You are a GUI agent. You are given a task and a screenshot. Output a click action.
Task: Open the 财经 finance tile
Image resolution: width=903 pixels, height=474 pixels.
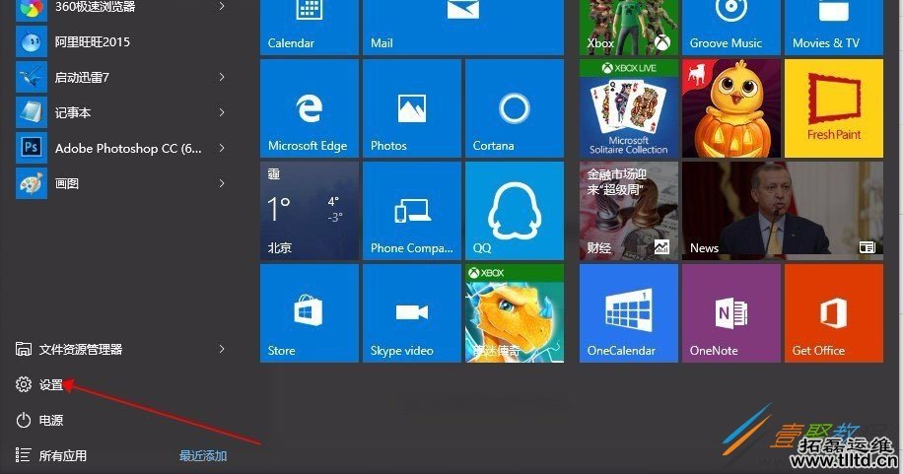tap(628, 211)
